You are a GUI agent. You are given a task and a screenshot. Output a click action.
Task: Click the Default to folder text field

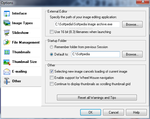point(96,54)
